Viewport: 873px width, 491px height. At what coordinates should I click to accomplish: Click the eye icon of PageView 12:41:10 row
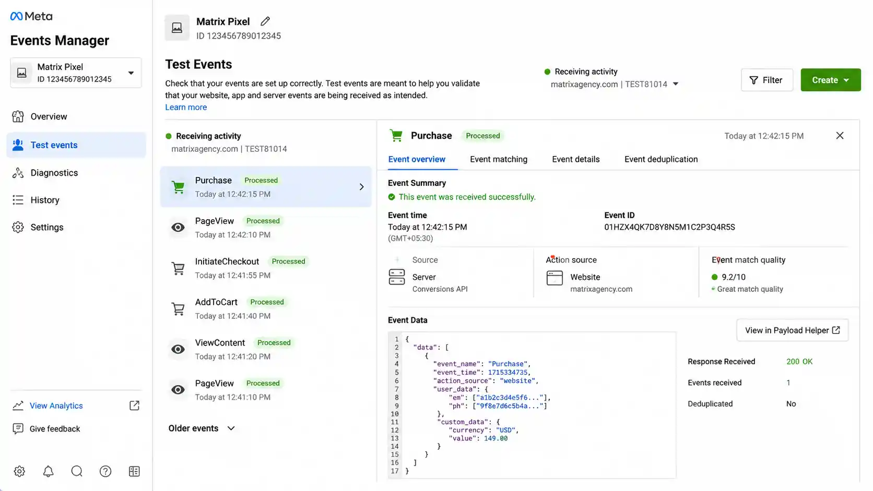point(178,390)
